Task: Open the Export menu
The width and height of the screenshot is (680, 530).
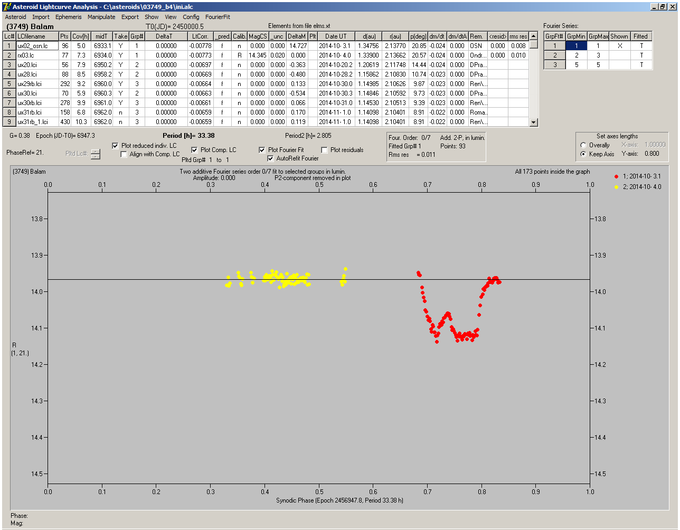Action: click(130, 17)
